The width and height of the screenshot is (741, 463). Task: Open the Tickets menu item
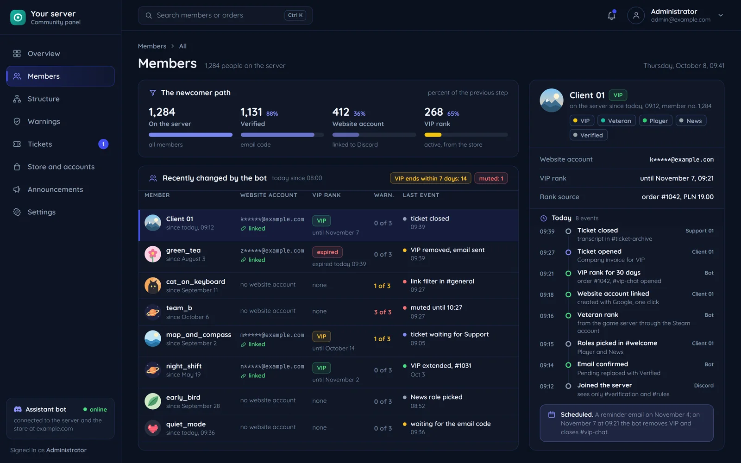(x=60, y=144)
